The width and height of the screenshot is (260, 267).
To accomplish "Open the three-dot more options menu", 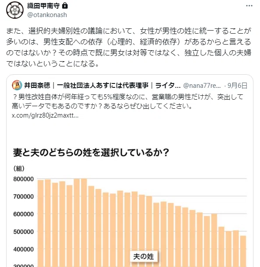I will click(x=249, y=6).
